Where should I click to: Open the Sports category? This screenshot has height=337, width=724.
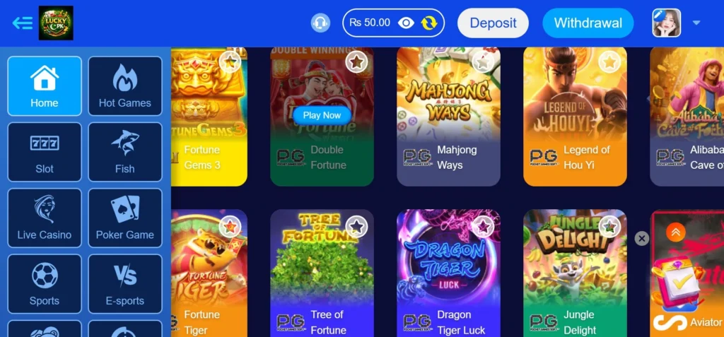pos(45,284)
